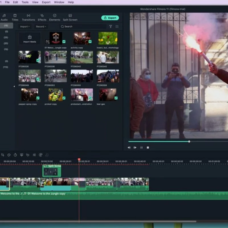Image resolution: width=228 pixels, height=228 pixels.
Task: Stop the preview playback
Action: pos(148,148)
